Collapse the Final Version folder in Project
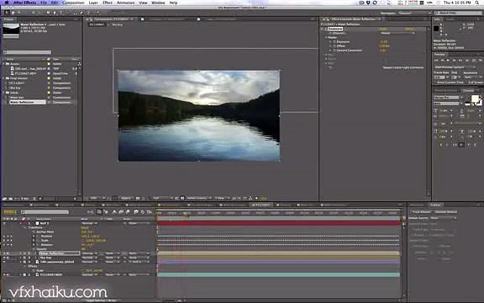Screen dimensions: 484x303 pyautogui.click(x=4, y=78)
